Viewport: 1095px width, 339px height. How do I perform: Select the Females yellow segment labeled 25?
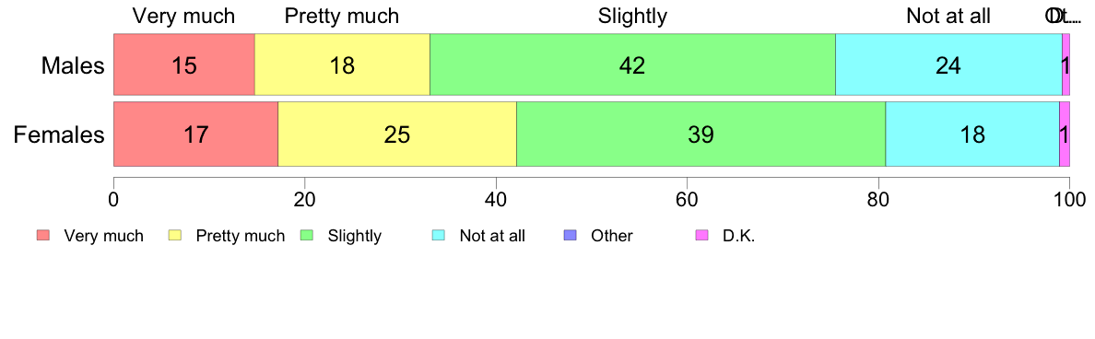click(397, 134)
